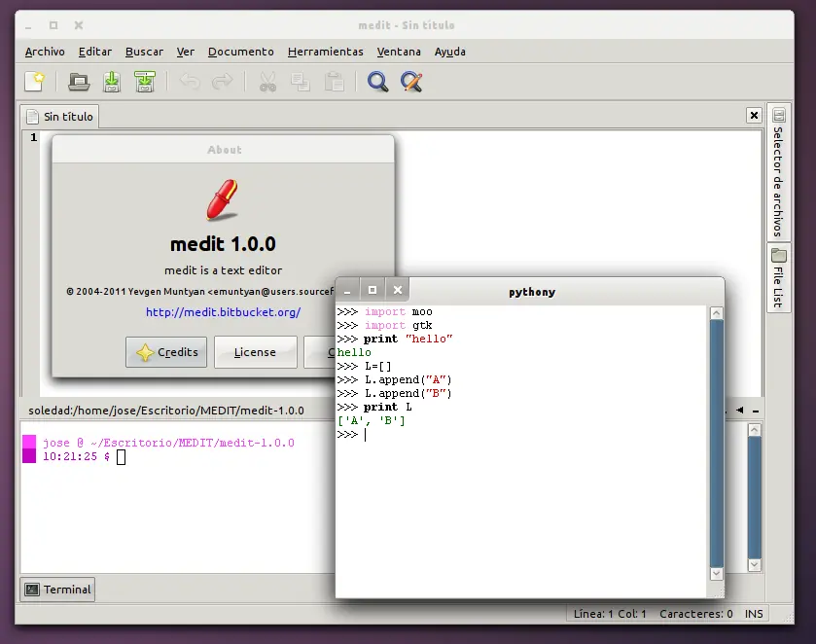Click pythony prompt input line

point(520,434)
